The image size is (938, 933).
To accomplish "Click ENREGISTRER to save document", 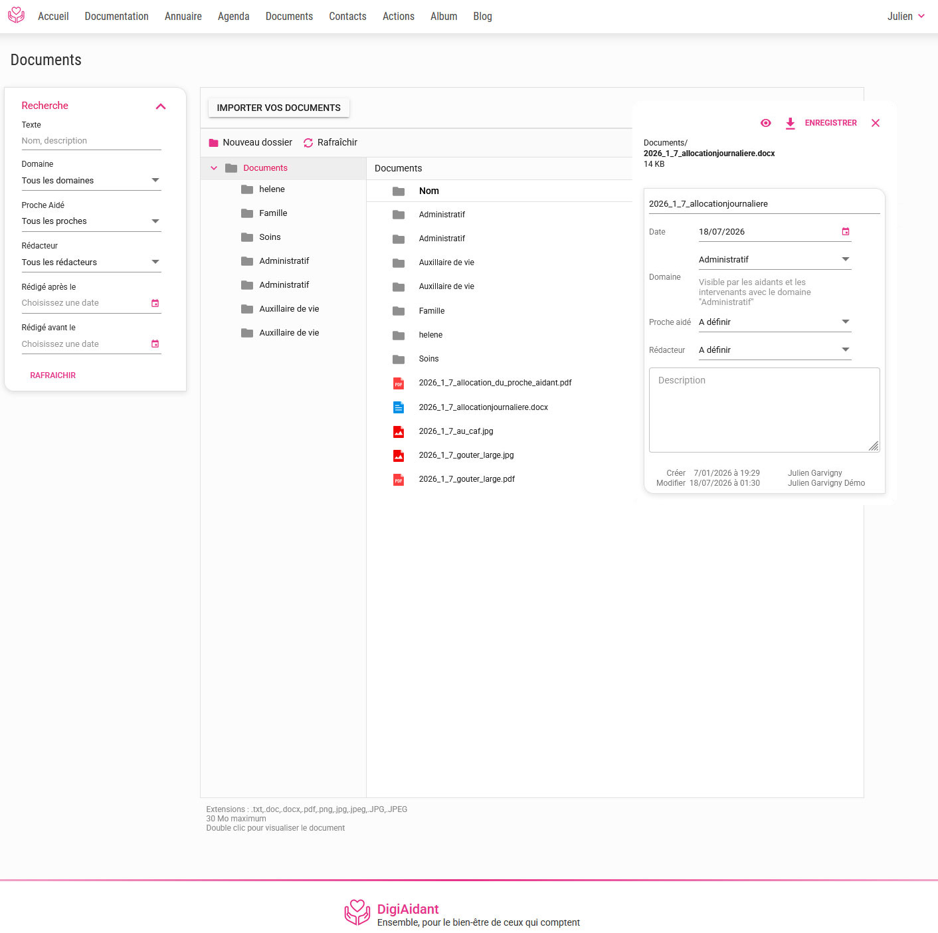I will point(831,123).
